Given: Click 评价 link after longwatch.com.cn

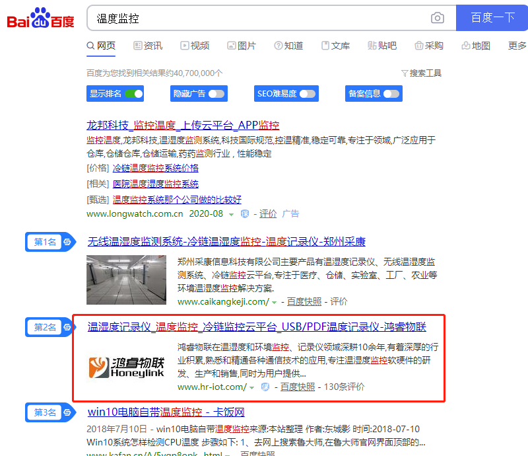Looking at the screenshot, I should click(268, 214).
